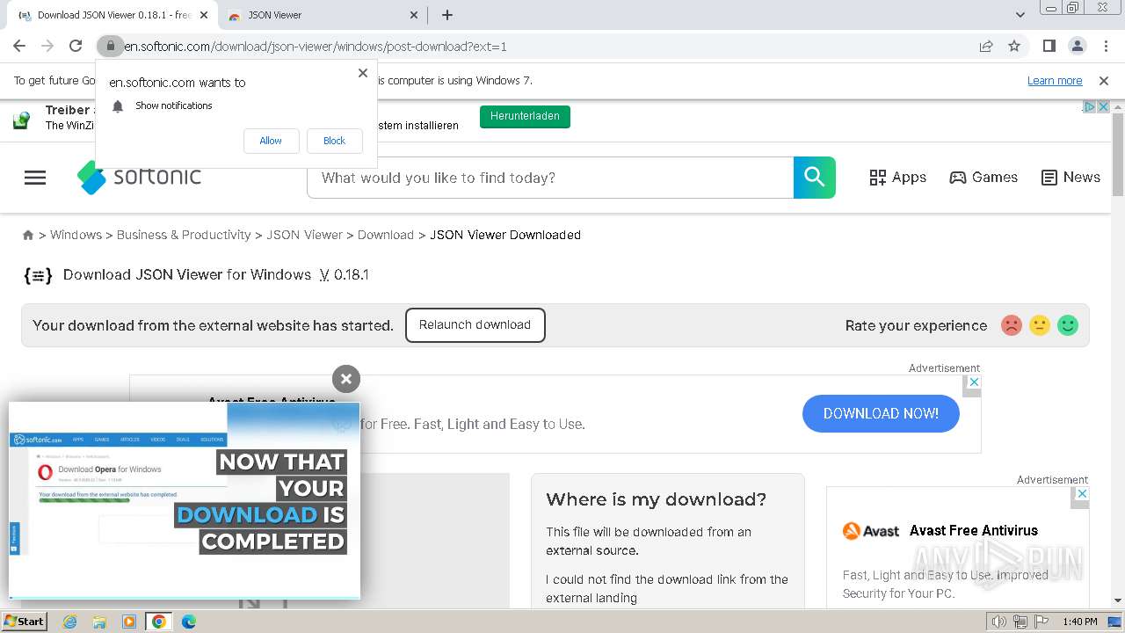Viewport: 1125px width, 633px height.
Task: Open Chrome profile avatar
Action: point(1077,46)
